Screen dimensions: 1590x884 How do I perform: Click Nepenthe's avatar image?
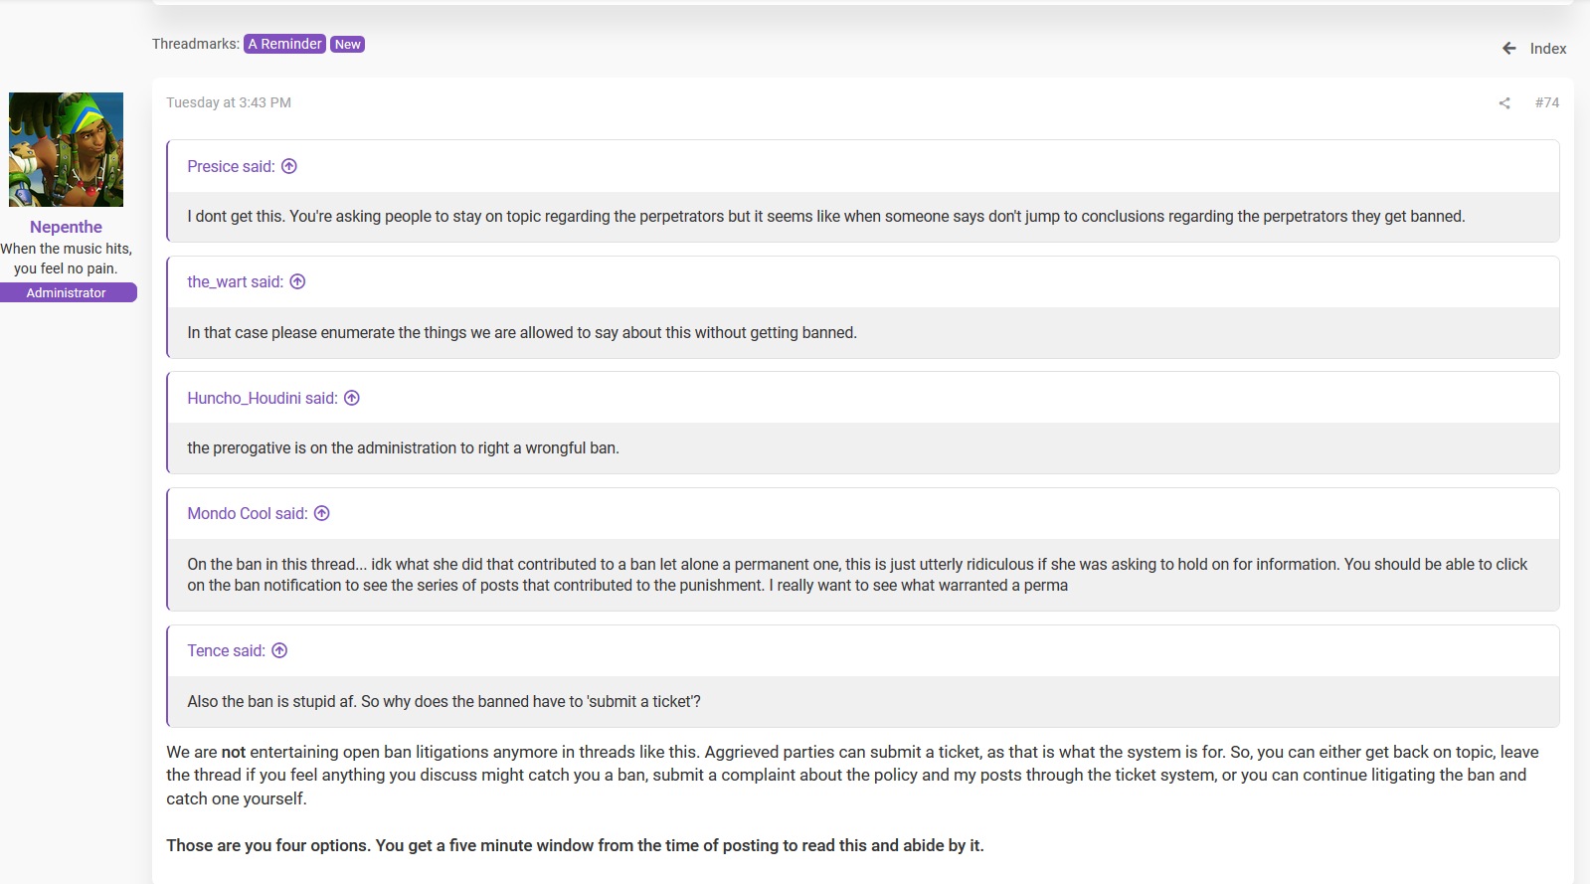tap(66, 149)
